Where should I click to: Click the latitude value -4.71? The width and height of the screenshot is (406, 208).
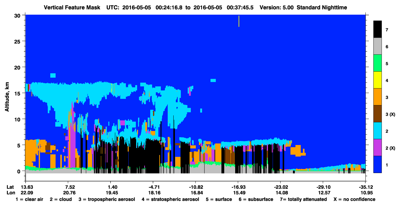[153, 187]
